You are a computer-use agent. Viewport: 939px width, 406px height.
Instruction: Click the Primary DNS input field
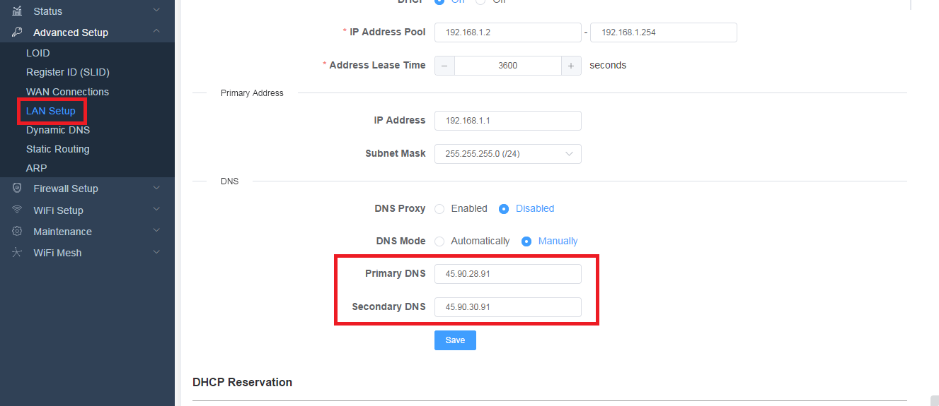click(x=508, y=274)
